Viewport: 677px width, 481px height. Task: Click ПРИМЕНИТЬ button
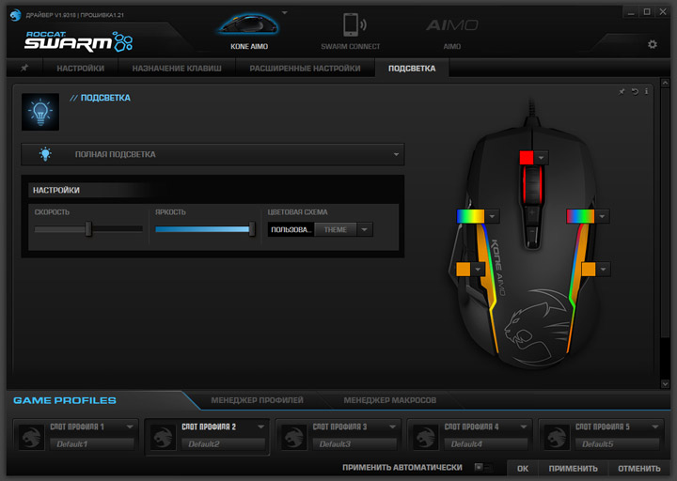tap(573, 469)
